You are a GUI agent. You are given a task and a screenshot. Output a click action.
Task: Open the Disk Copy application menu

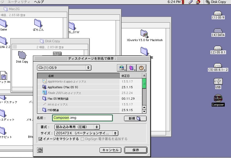click(x=216, y=2)
